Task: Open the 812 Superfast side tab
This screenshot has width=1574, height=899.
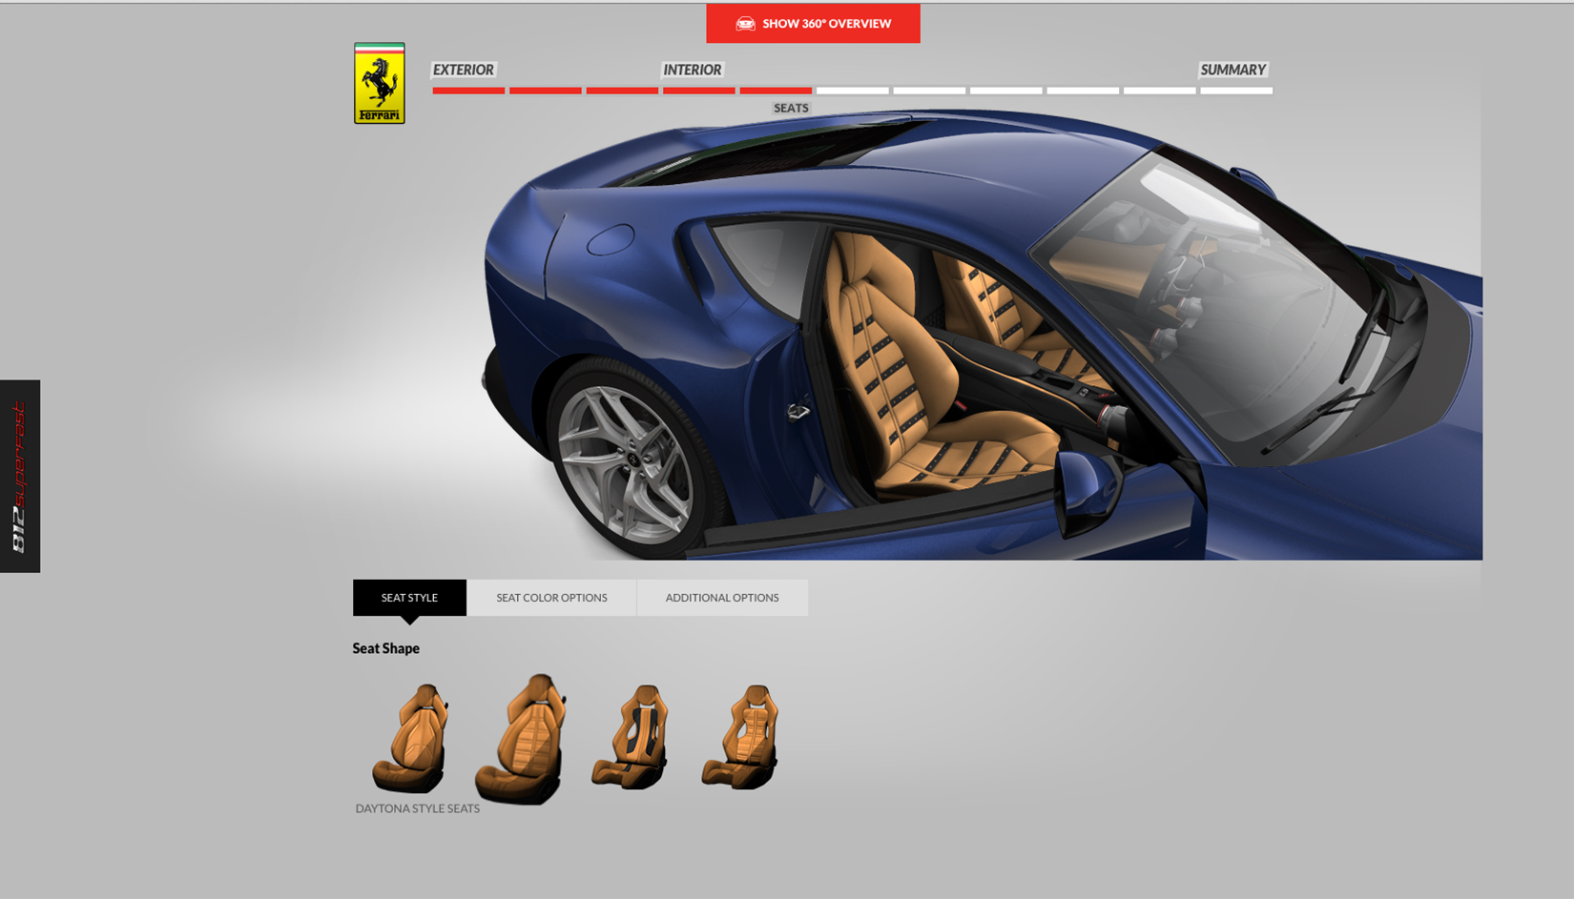Action: 20,476
